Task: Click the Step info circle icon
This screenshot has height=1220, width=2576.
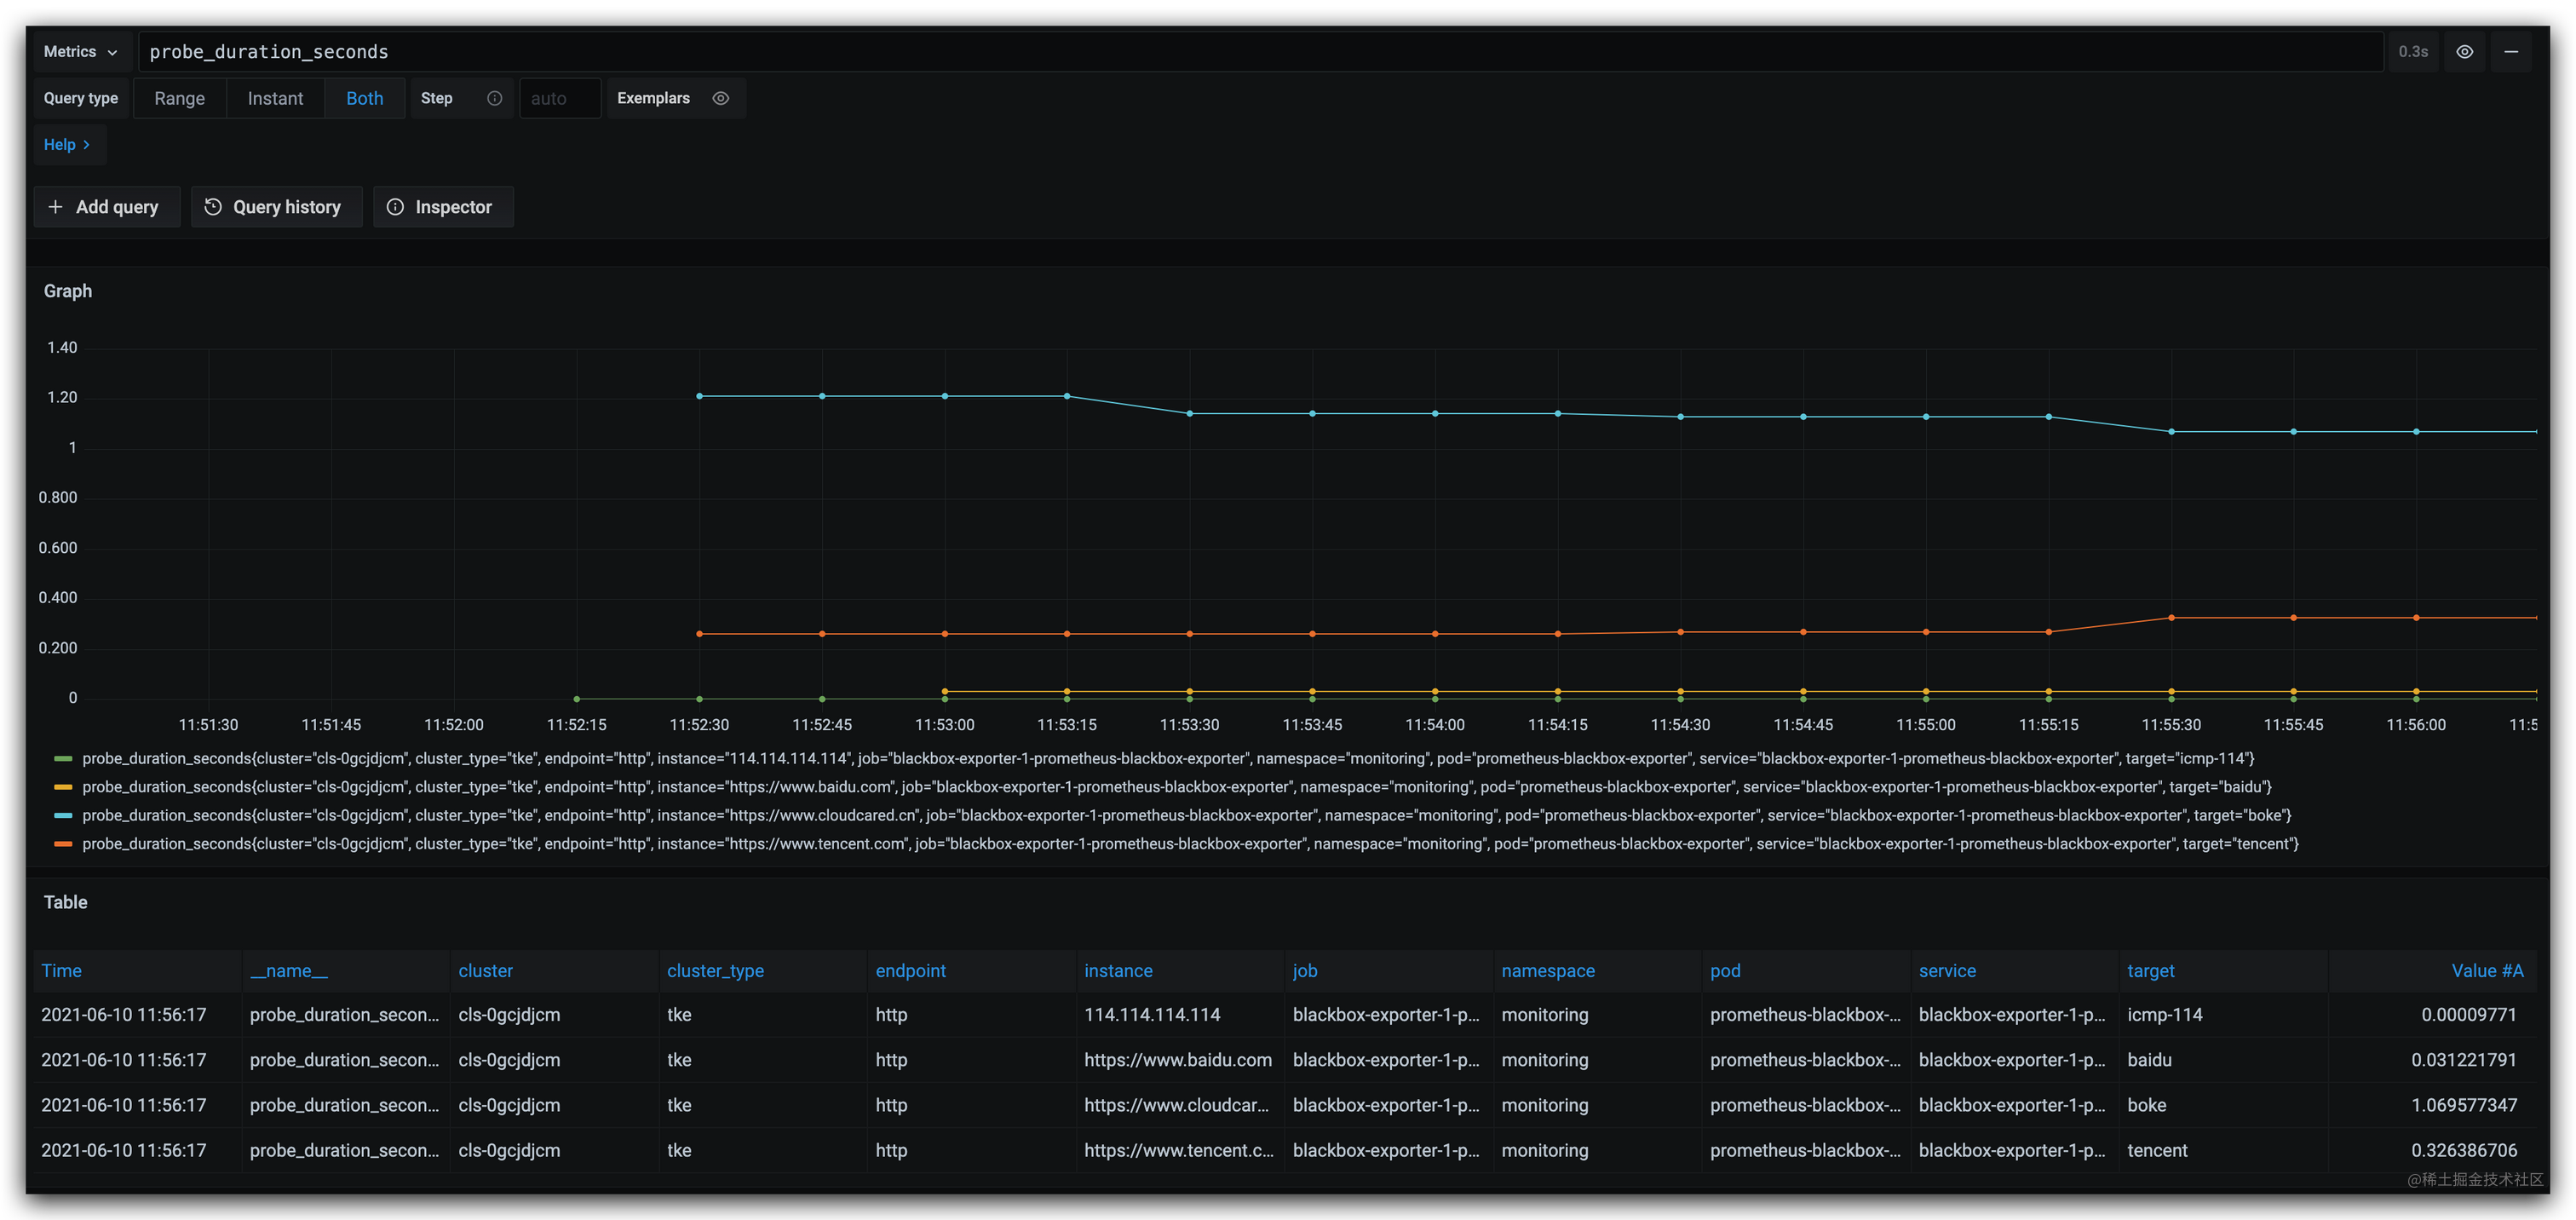Action: point(494,98)
